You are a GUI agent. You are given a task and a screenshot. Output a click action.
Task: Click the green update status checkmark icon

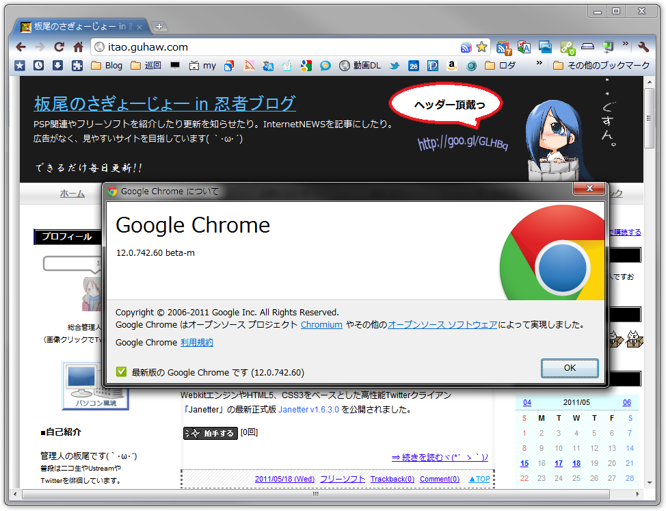121,372
